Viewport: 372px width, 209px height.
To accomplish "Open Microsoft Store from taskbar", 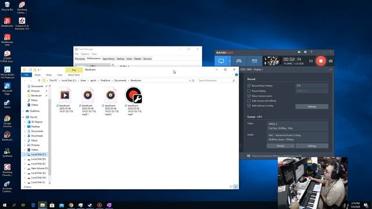I will tap(52, 205).
